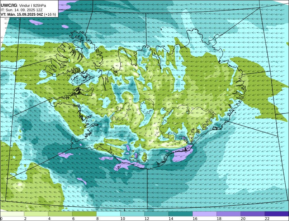Click the legend scale label '20'
The image size is (289, 221).
click(243, 219)
